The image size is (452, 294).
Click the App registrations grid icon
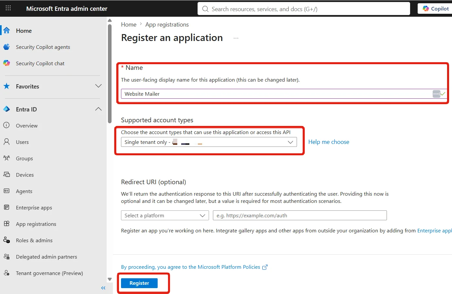(x=7, y=224)
